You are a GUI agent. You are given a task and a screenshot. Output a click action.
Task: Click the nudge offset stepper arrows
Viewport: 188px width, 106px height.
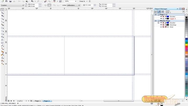95,5
